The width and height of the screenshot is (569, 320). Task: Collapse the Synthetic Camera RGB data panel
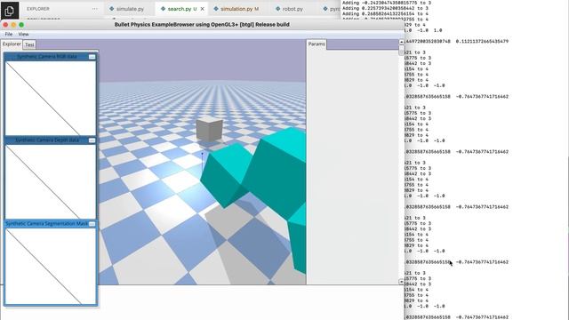92,57
